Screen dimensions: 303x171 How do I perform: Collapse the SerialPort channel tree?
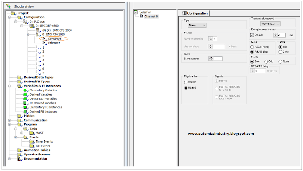pos(136,12)
